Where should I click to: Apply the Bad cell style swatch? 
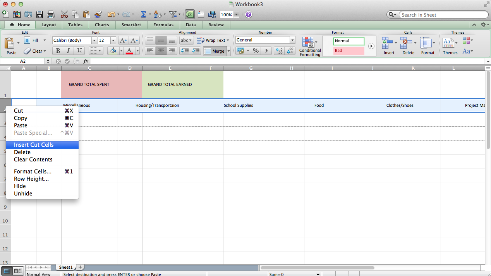click(349, 51)
